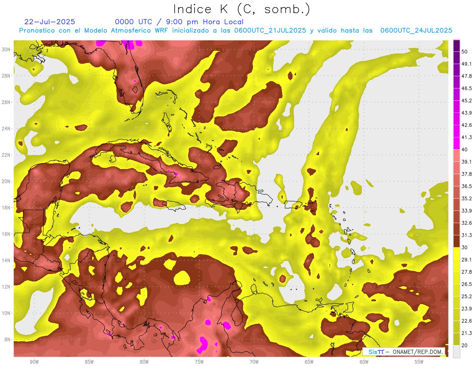Click the colorbar value 29.1

pos(467,260)
